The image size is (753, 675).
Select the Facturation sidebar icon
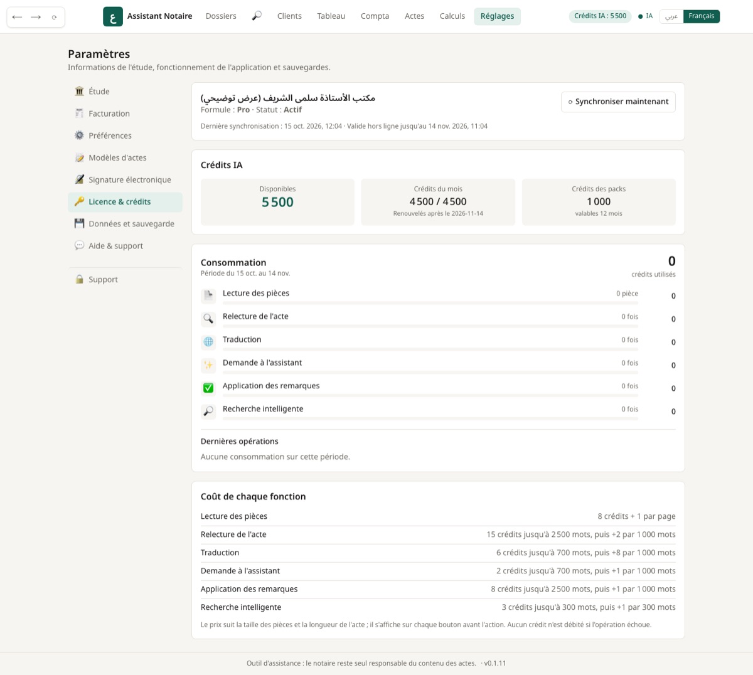pos(79,114)
